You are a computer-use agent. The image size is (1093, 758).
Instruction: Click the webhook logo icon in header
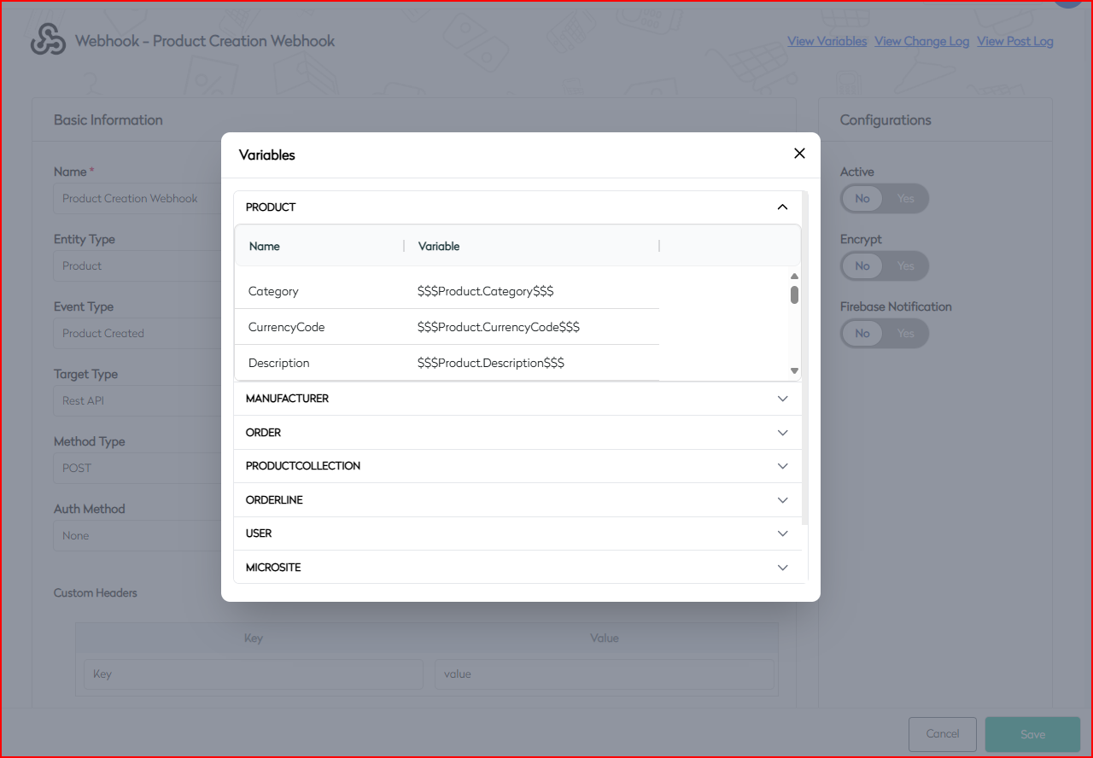(48, 40)
